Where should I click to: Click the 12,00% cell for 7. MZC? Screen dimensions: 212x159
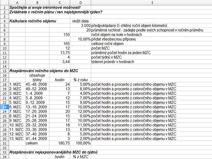pos(81,111)
